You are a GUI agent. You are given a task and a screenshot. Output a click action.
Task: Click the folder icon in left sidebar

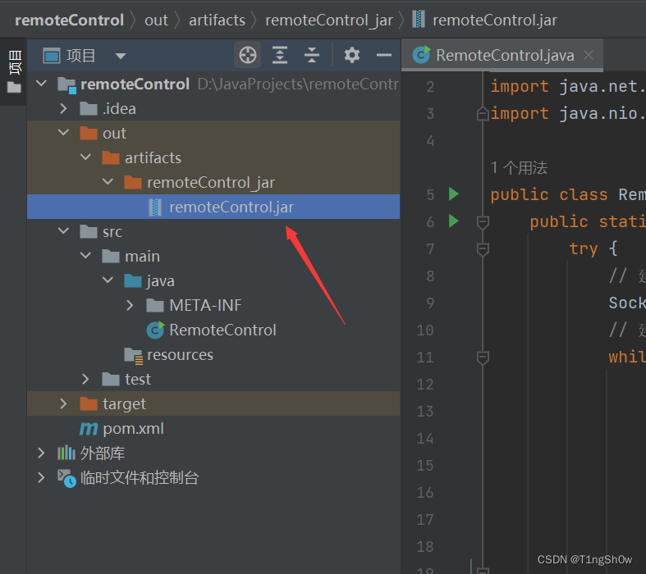(x=14, y=87)
